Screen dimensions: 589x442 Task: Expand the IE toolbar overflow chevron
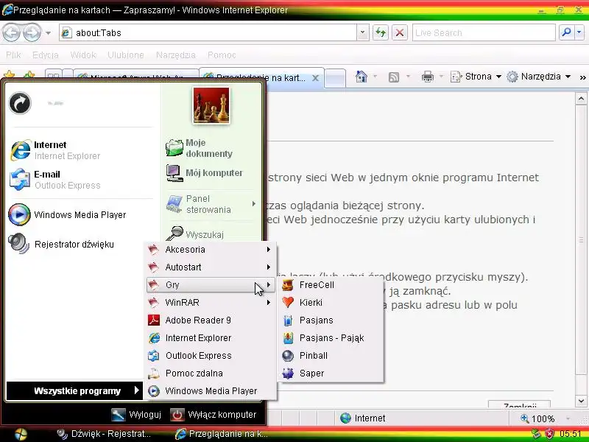[x=582, y=77]
